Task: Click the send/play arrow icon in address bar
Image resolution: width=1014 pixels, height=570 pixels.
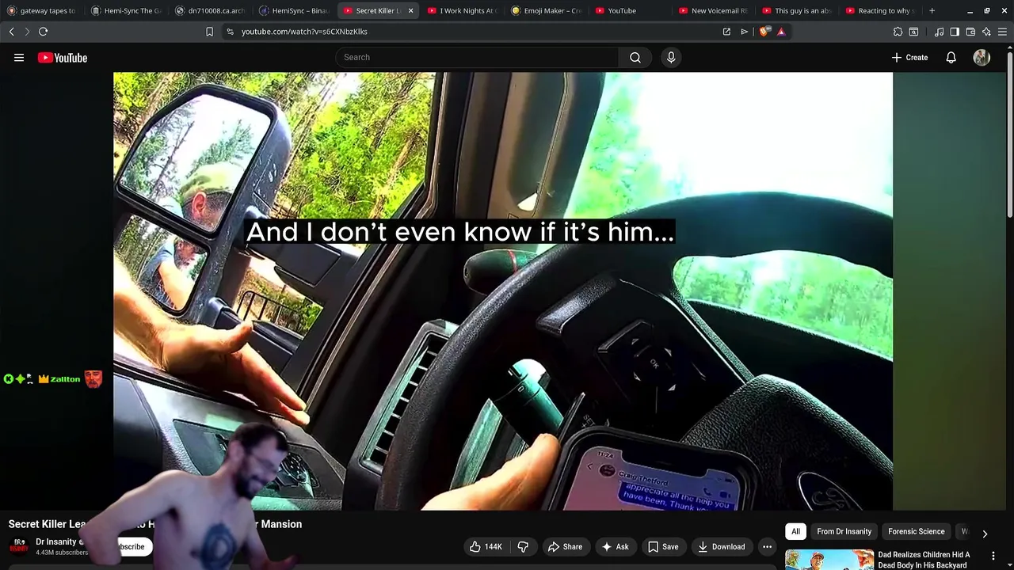Action: coord(744,32)
